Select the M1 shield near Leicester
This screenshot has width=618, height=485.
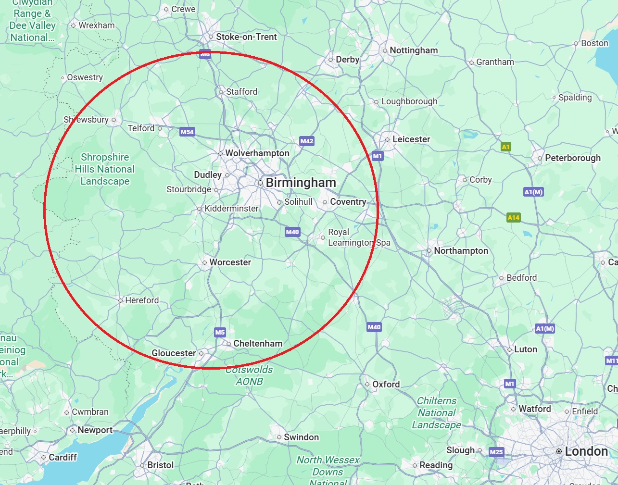click(x=378, y=156)
